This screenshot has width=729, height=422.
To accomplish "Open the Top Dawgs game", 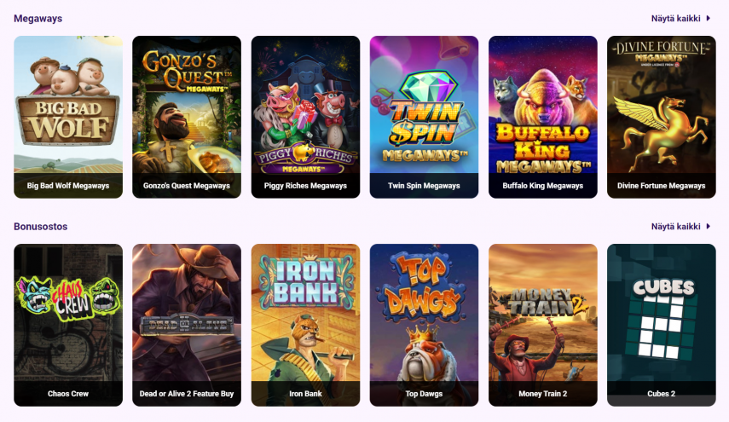I will [424, 326].
